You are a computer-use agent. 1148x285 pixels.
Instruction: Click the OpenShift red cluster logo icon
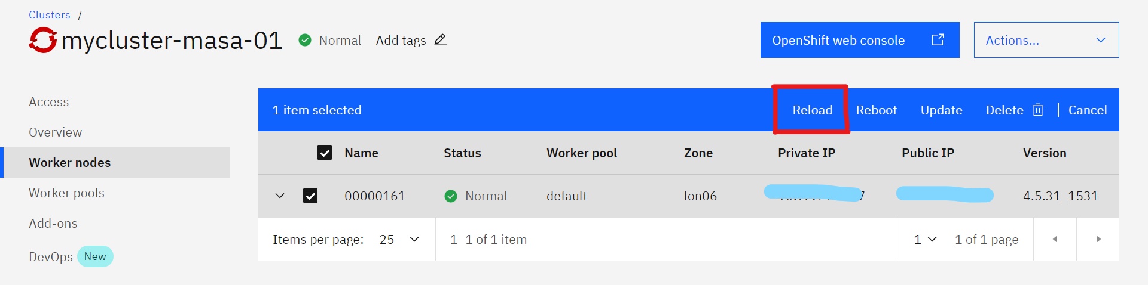coord(43,40)
